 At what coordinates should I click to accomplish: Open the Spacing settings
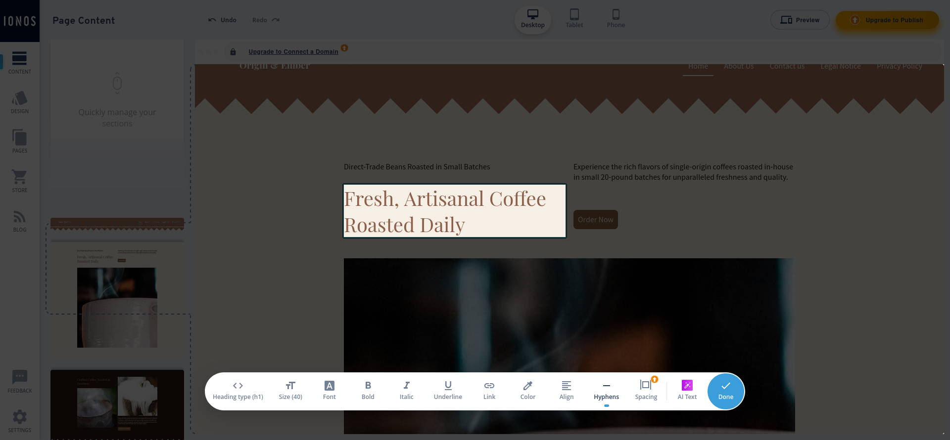tap(646, 391)
